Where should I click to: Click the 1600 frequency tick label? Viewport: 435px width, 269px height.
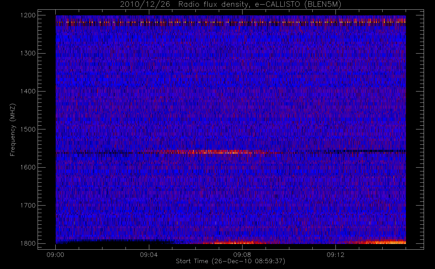pos(28,167)
